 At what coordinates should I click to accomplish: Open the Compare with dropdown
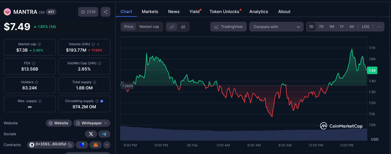pyautogui.click(x=276, y=27)
